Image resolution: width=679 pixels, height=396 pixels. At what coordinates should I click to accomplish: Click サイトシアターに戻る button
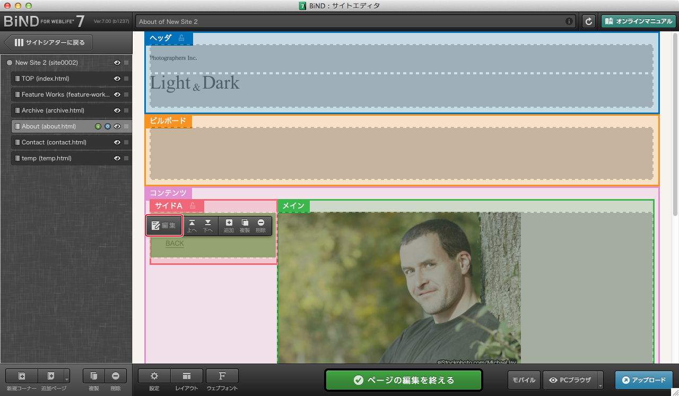pyautogui.click(x=49, y=42)
